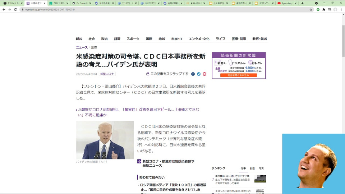Click この記事をスクラップする link
The image size is (345, 194).
pyautogui.click(x=169, y=74)
